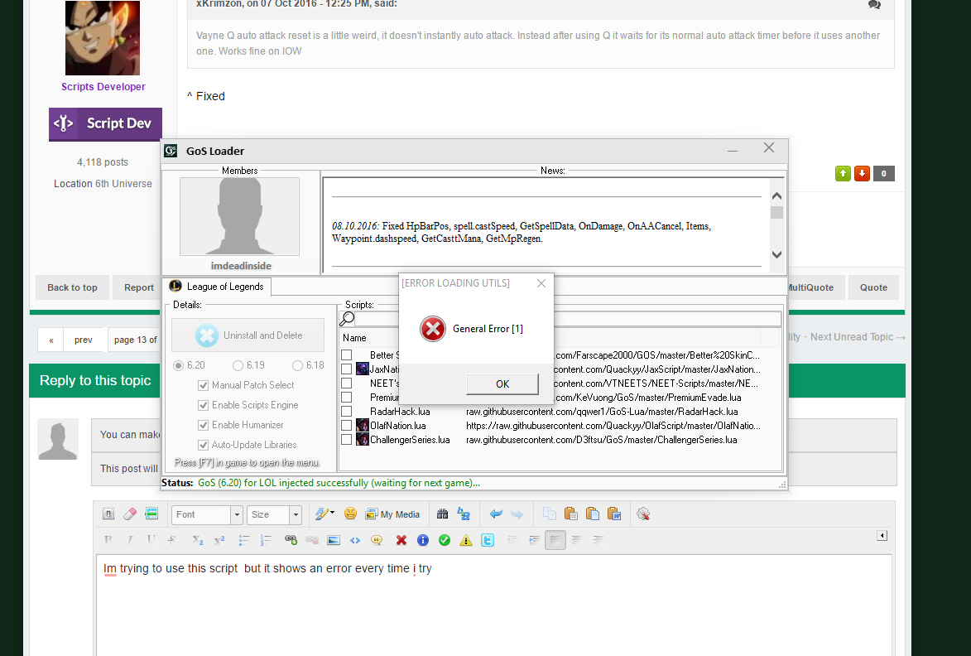This screenshot has width=971, height=656.
Task: Click the Back to top button
Action: [x=73, y=287]
